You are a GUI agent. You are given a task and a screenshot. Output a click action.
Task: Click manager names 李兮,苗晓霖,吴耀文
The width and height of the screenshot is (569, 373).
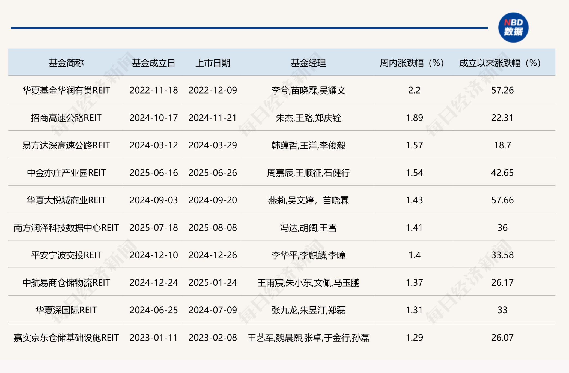click(308, 90)
